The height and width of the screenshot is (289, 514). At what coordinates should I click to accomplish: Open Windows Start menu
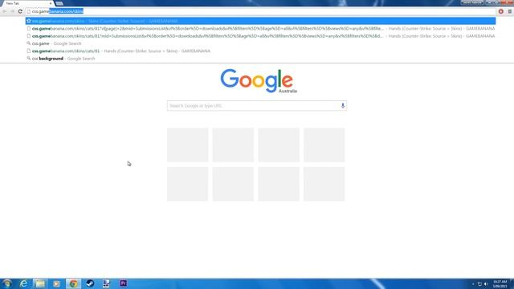[6, 283]
